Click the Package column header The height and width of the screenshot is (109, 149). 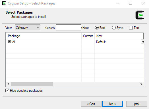pos(44,36)
